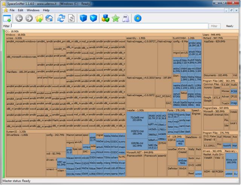
Task: Select the drivers - 362.4Mb header
Action: (214, 151)
